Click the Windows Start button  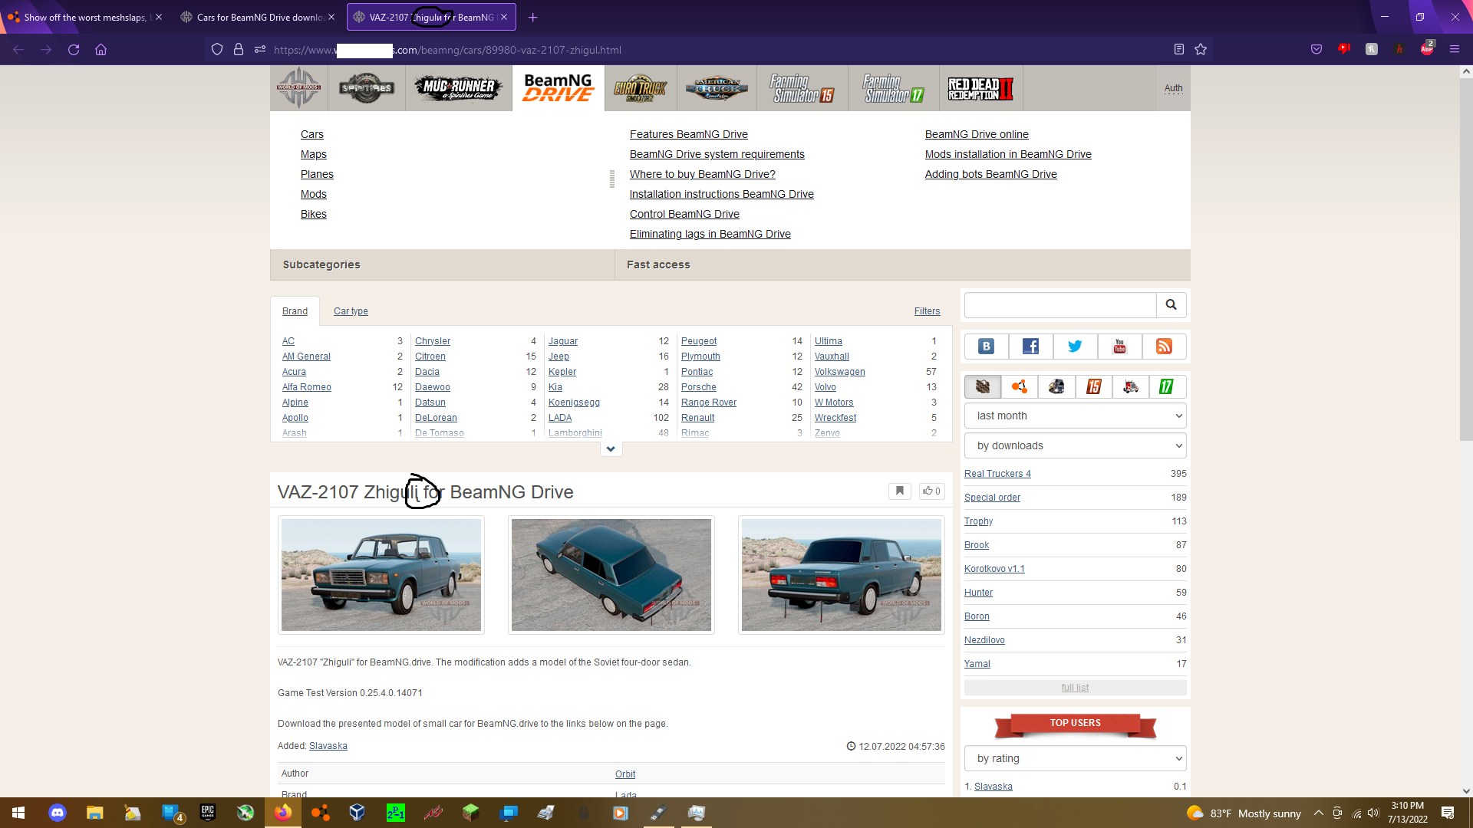[x=18, y=813]
